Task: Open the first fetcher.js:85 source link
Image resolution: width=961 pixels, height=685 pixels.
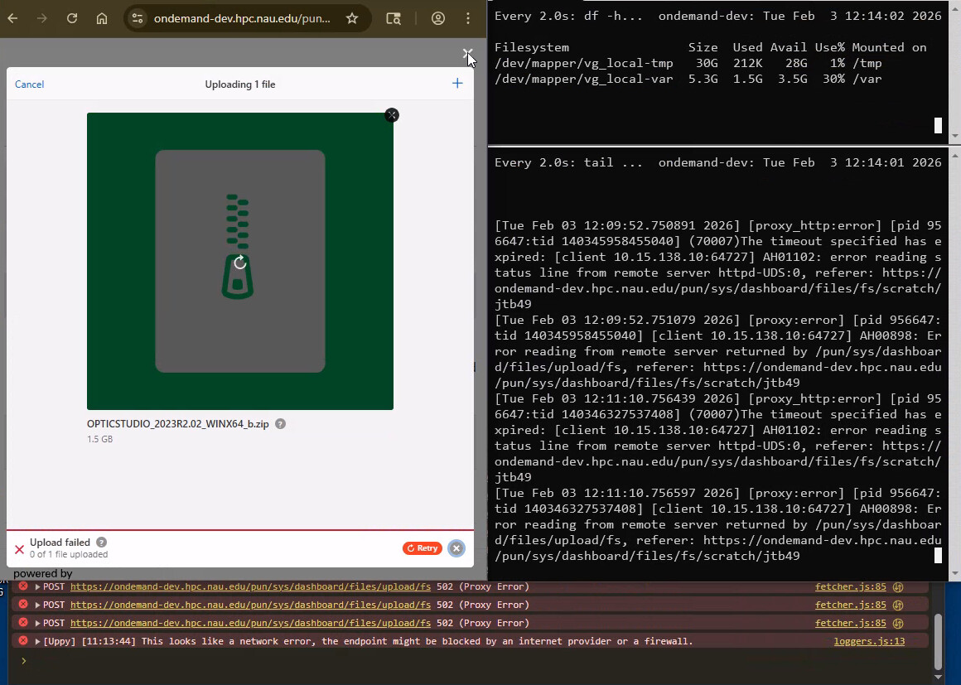Action: [850, 587]
